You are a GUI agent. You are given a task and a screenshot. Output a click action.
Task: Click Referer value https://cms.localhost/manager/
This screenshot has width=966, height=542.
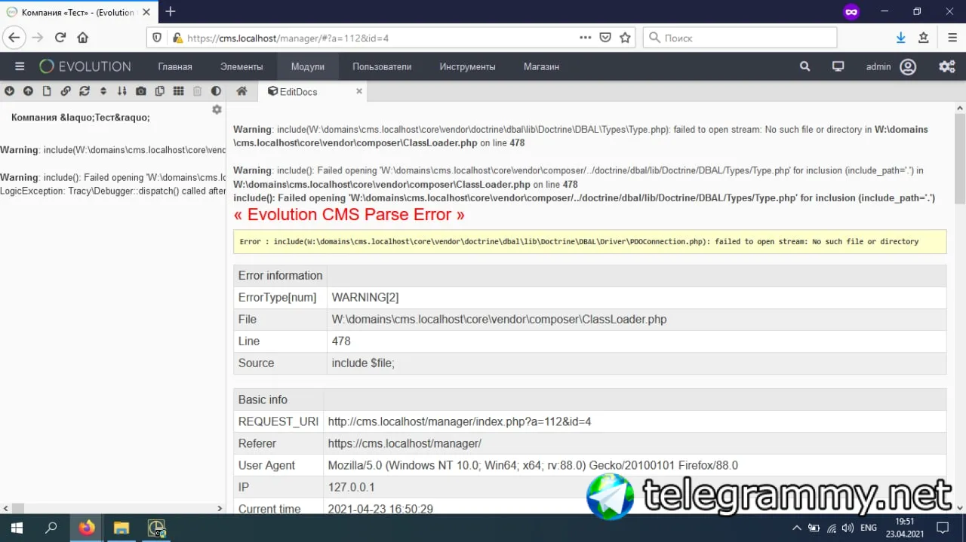click(405, 443)
